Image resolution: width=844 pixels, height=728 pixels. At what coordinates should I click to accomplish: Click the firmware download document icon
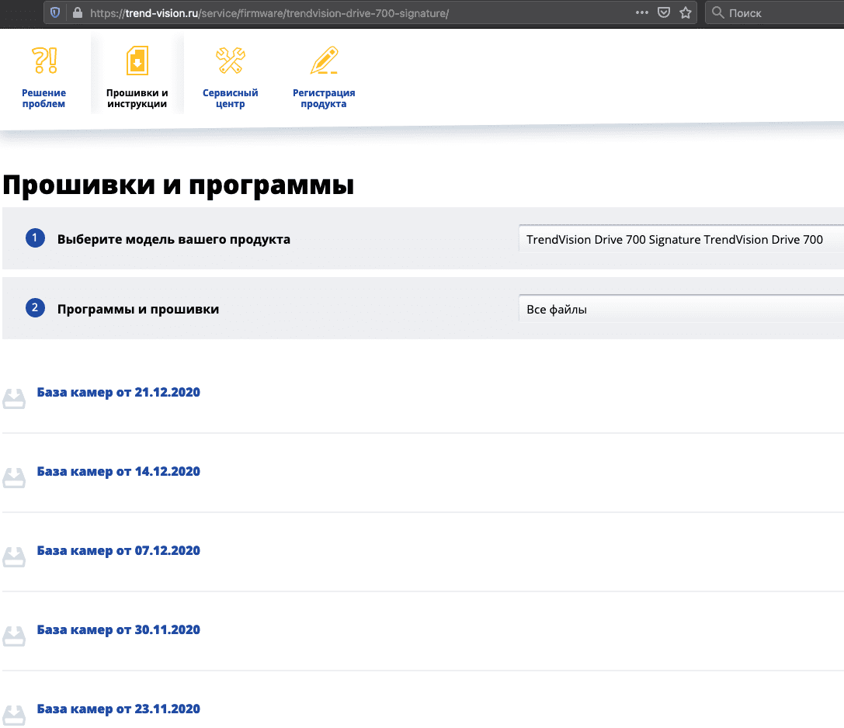click(137, 61)
